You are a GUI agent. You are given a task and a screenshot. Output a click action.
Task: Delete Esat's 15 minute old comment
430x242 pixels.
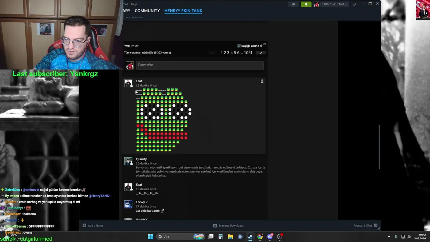(262, 81)
